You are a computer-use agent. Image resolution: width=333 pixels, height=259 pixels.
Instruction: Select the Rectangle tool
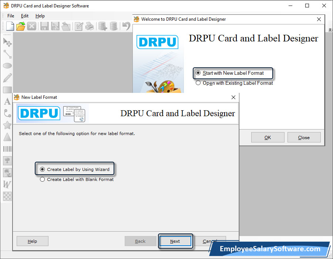pyautogui.click(x=7, y=90)
